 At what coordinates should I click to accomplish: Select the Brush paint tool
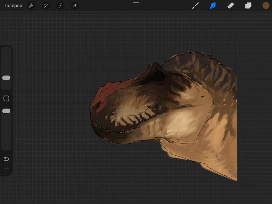pyautogui.click(x=196, y=6)
